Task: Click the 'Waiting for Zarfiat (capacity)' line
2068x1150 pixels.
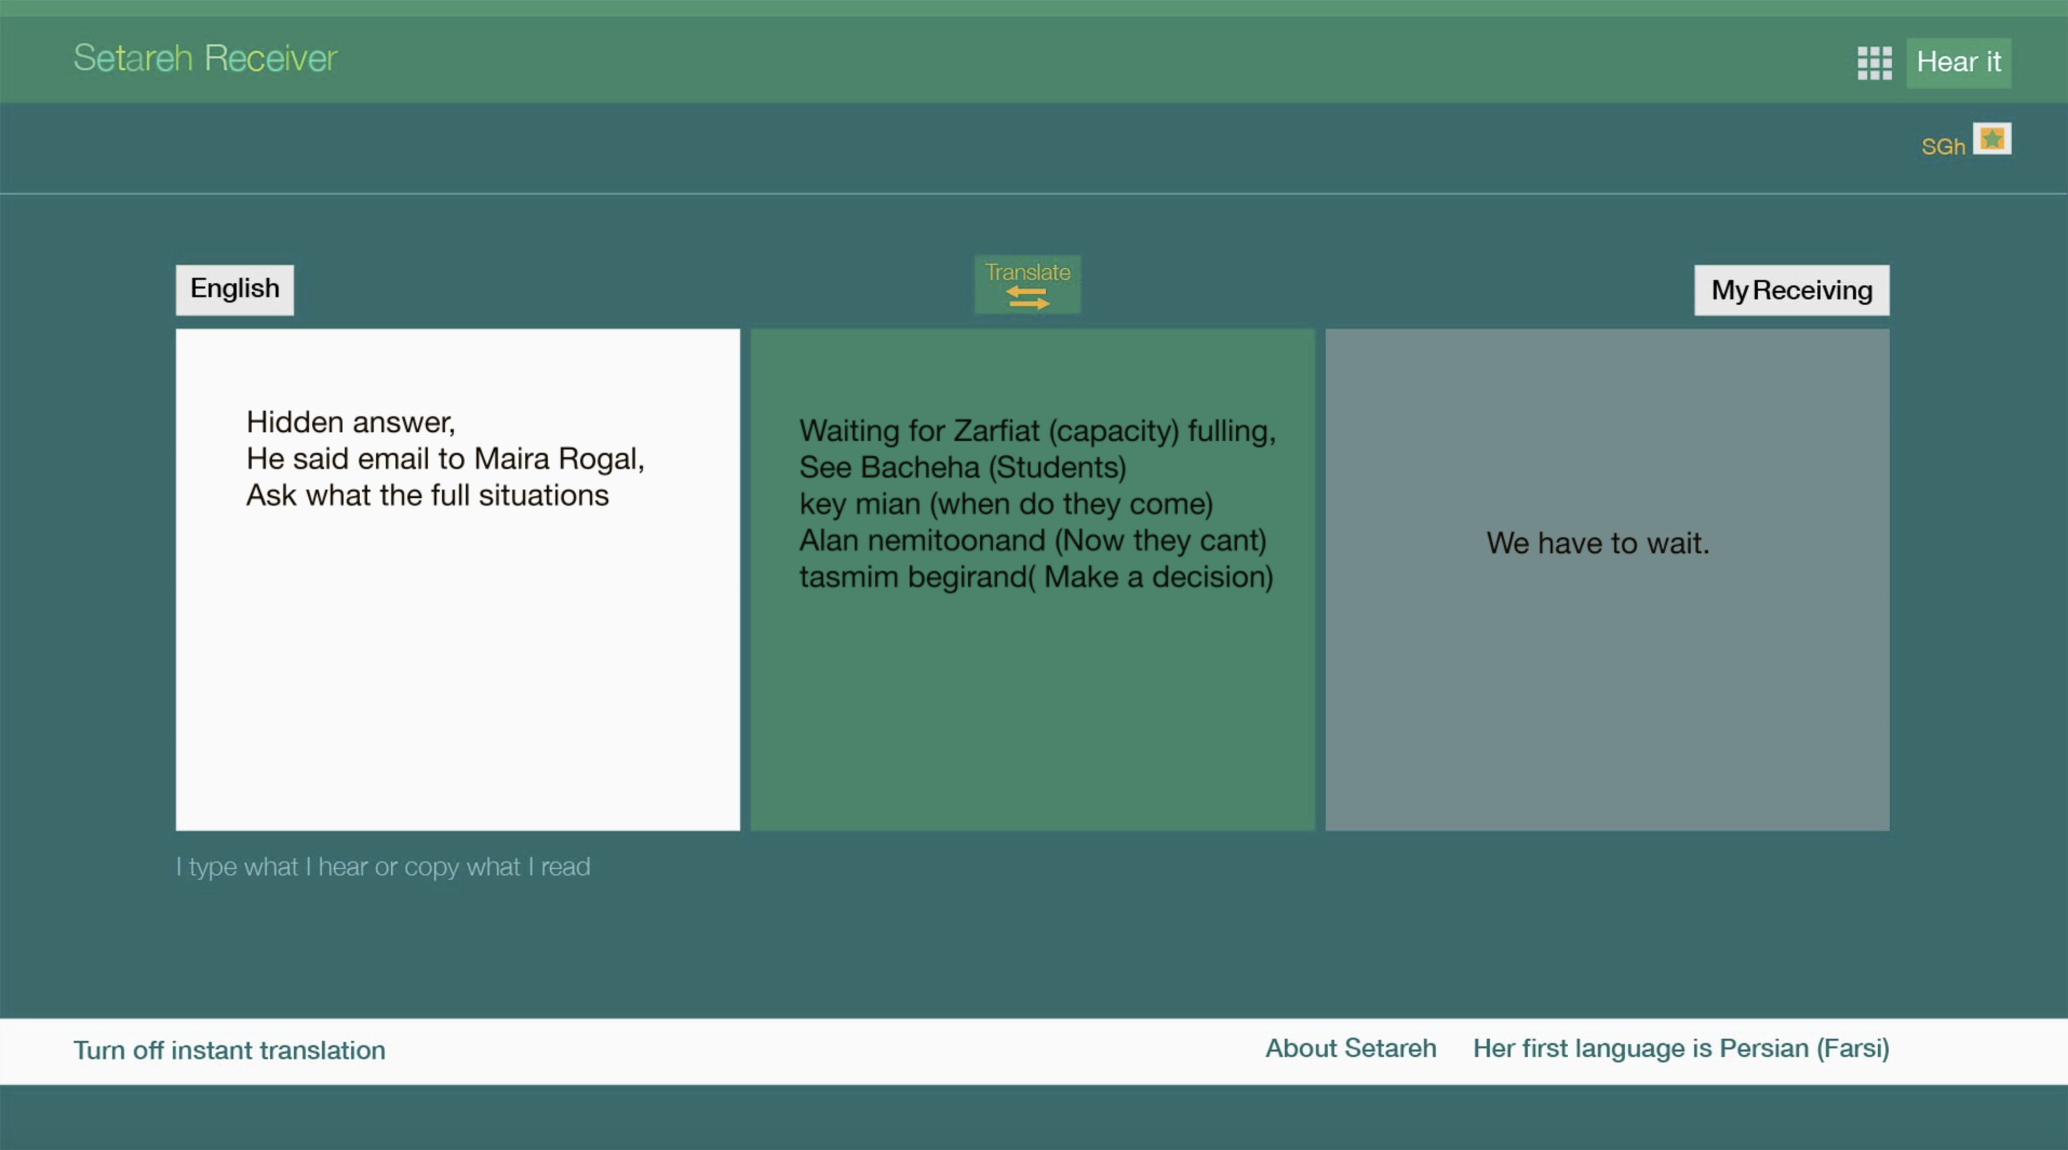Action: (1037, 431)
